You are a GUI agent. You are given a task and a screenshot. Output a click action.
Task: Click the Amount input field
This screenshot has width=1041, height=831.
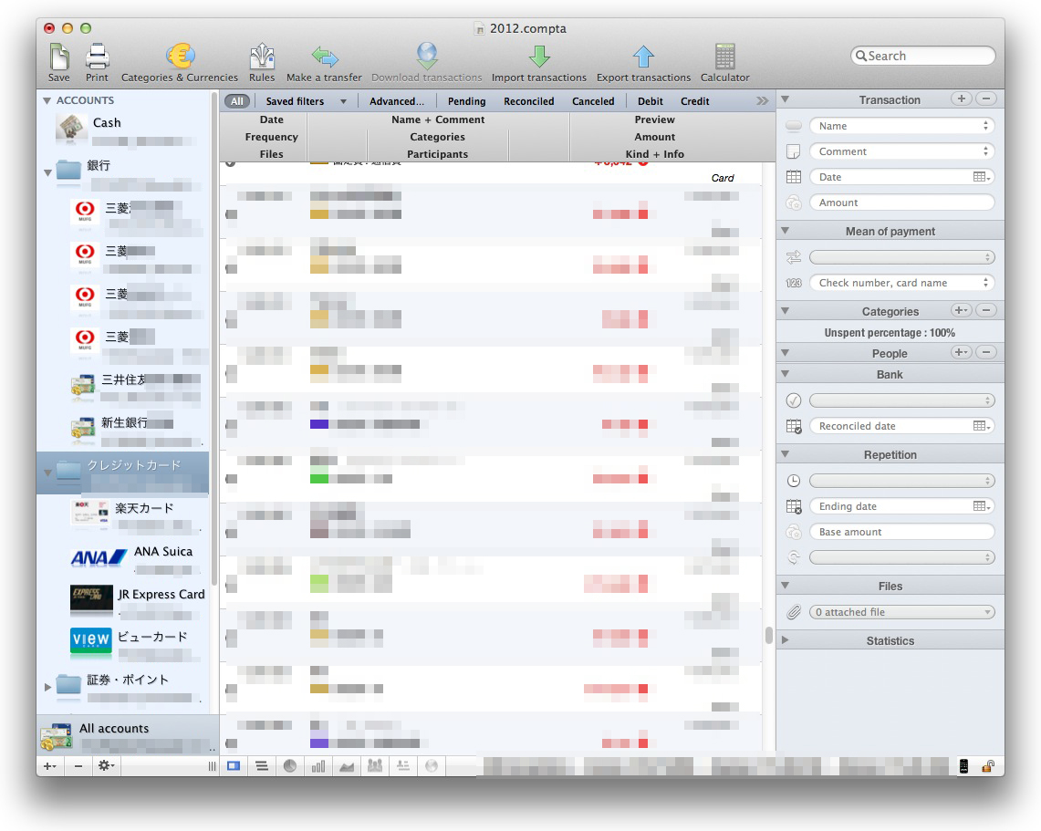coord(900,203)
